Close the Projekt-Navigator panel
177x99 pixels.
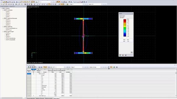(x=25, y=7)
